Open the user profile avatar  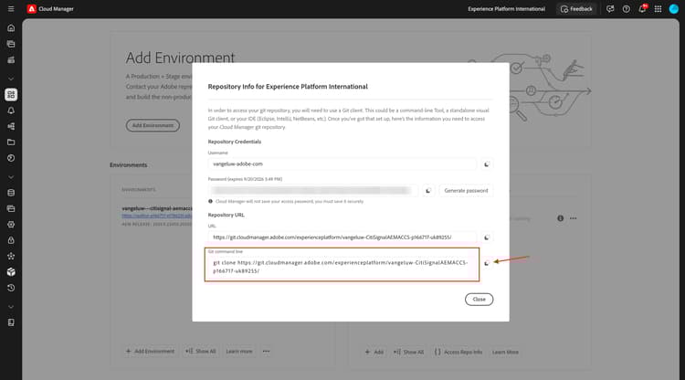coord(674,9)
